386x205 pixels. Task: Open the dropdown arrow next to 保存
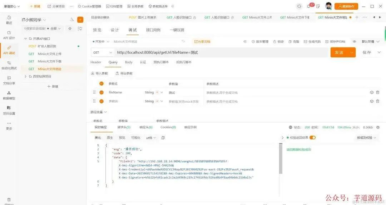[379, 52]
